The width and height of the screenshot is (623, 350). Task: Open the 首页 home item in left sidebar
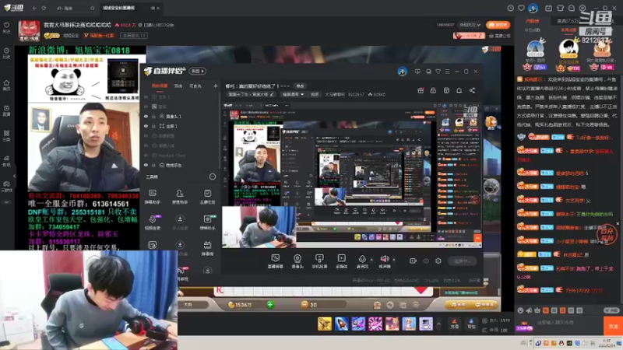[6, 85]
